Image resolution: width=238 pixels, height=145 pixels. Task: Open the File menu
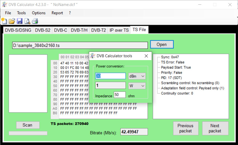coord(8,13)
